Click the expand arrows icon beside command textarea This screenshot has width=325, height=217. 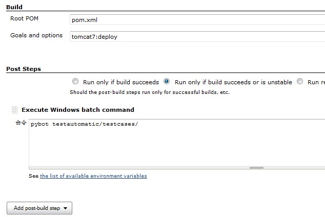(21, 123)
